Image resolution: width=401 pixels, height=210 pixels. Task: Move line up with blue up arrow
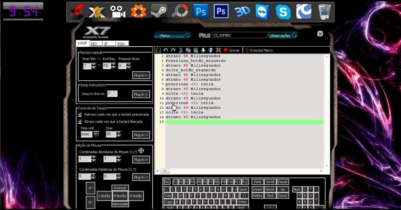pos(211,50)
